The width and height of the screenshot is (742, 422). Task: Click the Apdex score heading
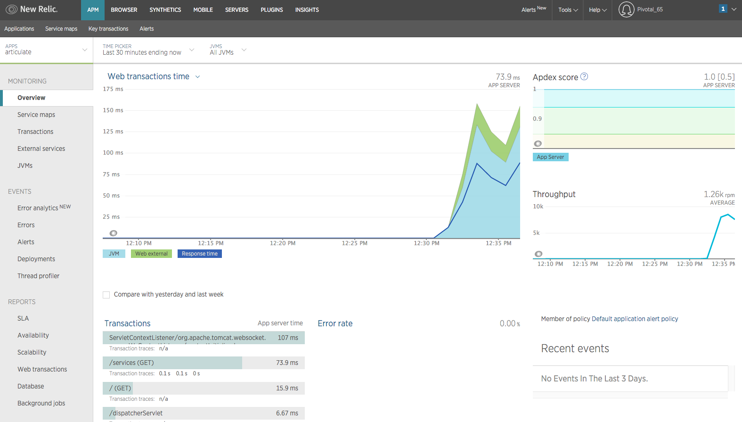click(x=555, y=77)
